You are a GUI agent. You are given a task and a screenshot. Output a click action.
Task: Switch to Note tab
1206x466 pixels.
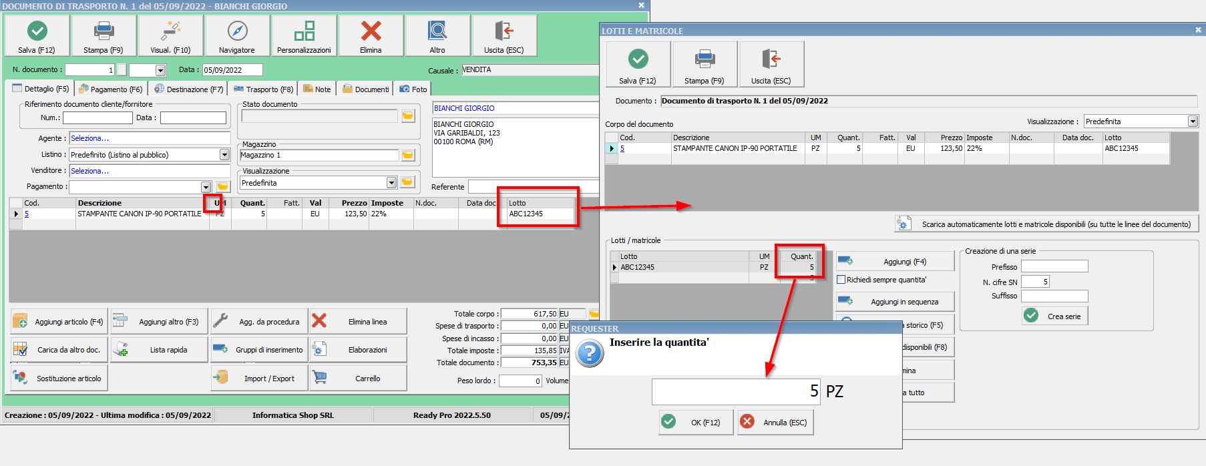click(x=317, y=89)
